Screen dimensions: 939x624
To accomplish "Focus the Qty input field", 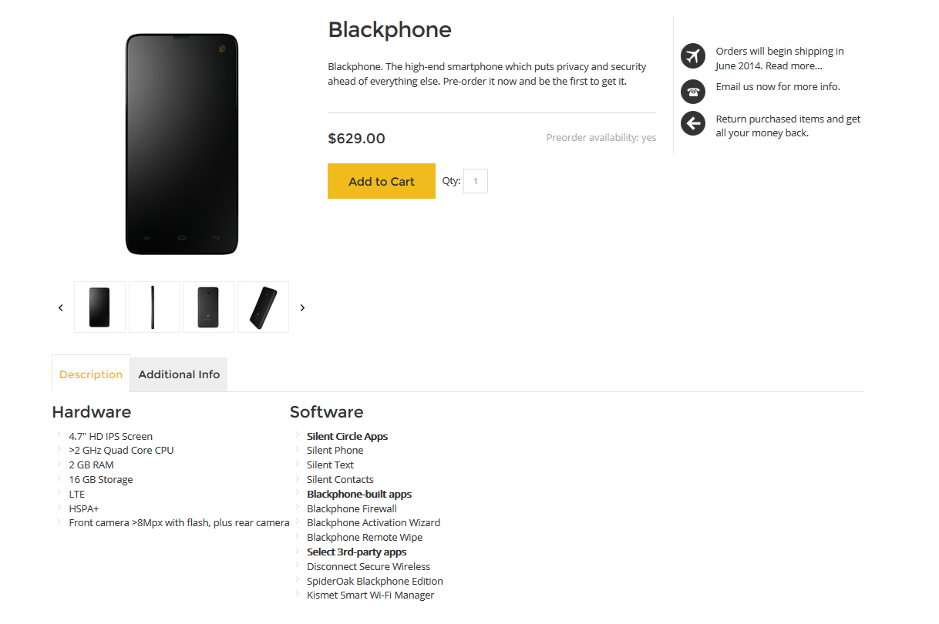I will click(476, 181).
